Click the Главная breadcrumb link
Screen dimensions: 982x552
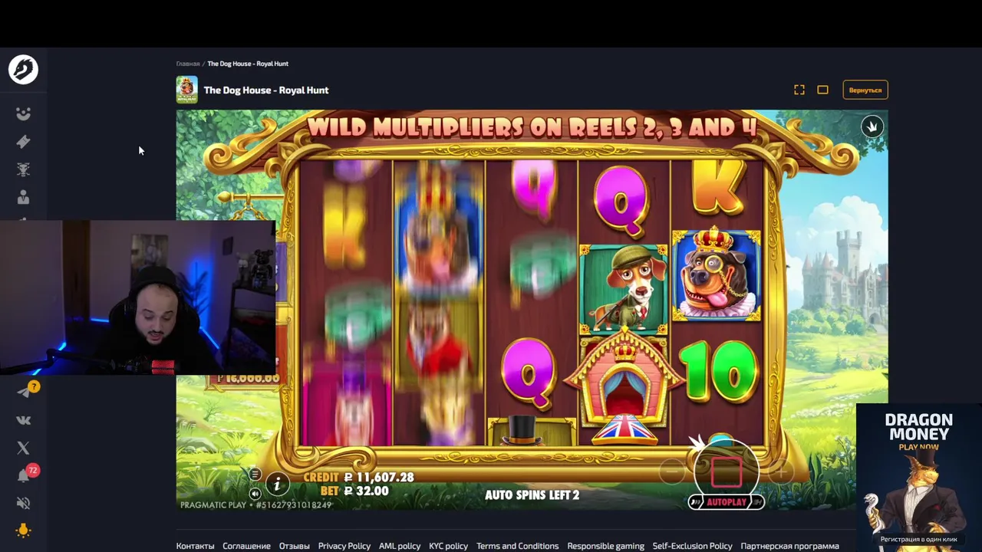pyautogui.click(x=188, y=64)
